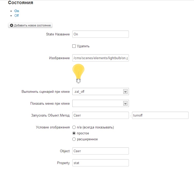Viewport: 194px width, 169px height.
Task: Open the Показать меню при клике dropdown
Action: [x=100, y=104]
